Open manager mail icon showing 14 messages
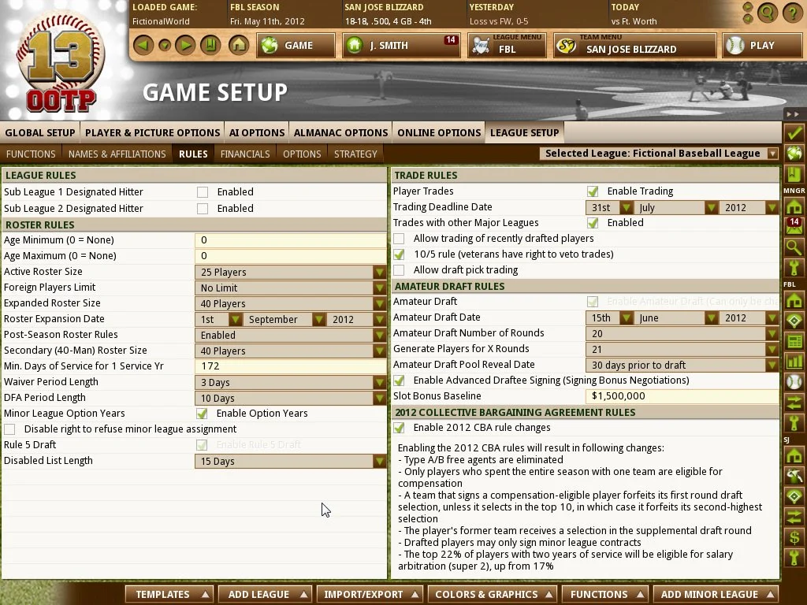807x605 pixels. coord(794,226)
